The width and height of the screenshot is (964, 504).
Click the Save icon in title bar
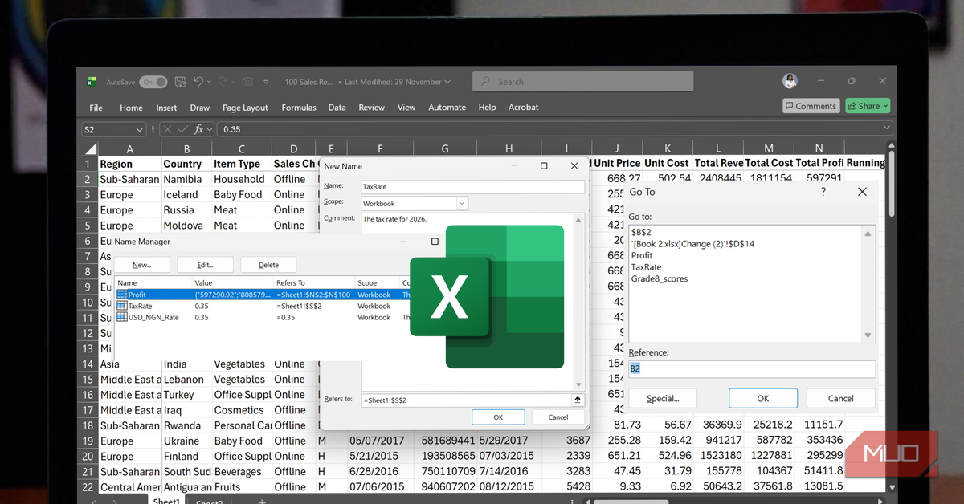pyautogui.click(x=179, y=82)
